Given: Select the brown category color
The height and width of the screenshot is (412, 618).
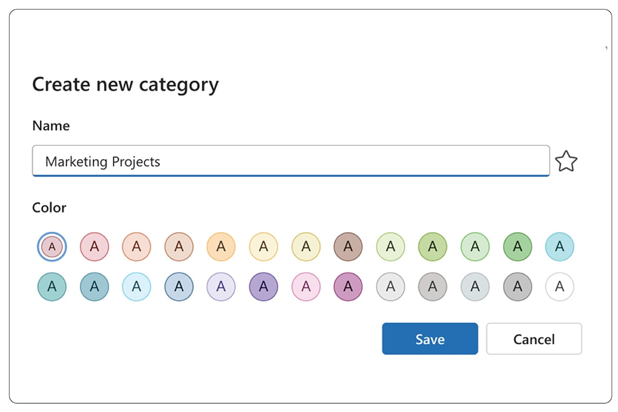Looking at the screenshot, I should click(348, 247).
